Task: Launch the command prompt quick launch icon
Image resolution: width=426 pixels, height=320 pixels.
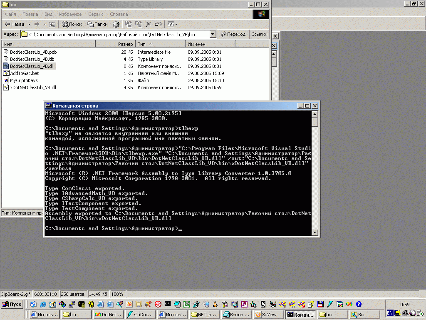Action: coord(167,304)
